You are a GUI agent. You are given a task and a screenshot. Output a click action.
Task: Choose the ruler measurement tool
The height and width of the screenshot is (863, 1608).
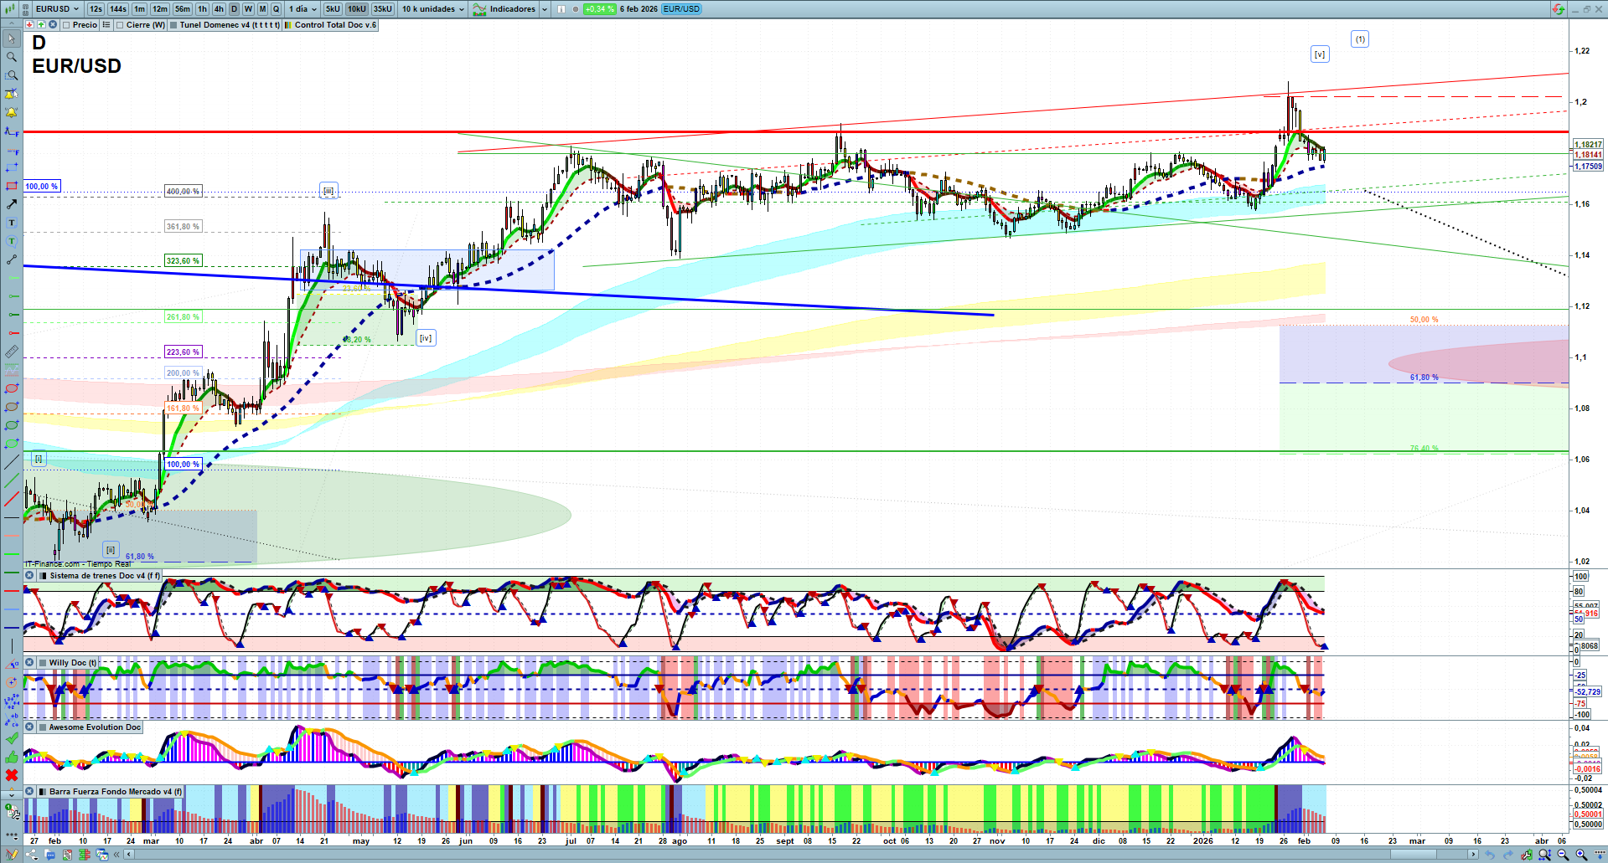click(12, 352)
